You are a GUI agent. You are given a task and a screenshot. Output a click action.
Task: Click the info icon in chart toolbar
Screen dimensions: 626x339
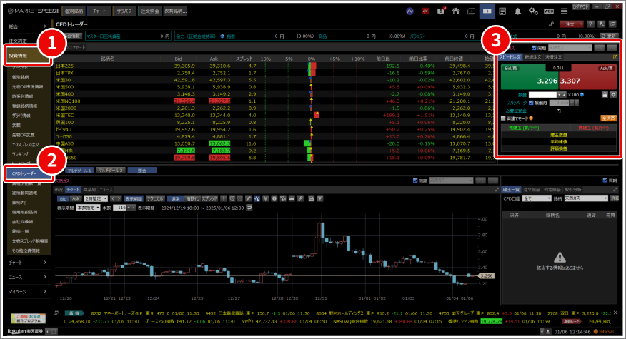point(274,198)
